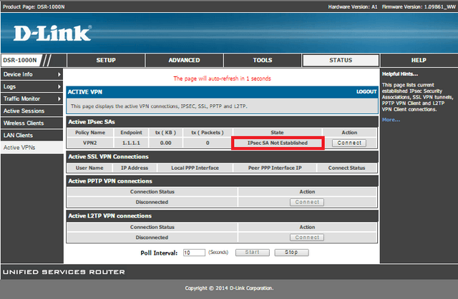Open the More... helpful hints link
This screenshot has width=458, height=299.
[x=391, y=120]
